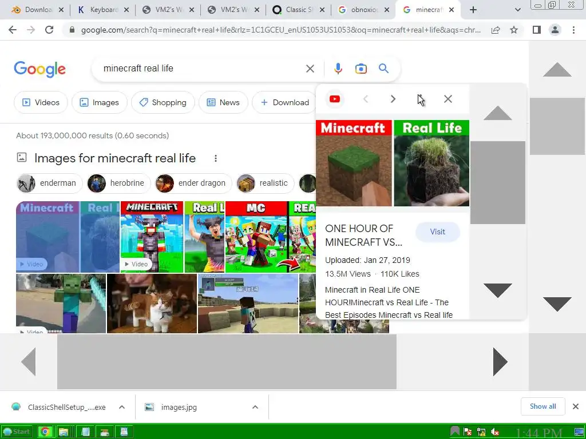Click the muted volume tray icon
Screen dimensions: 586x439
pos(495,432)
